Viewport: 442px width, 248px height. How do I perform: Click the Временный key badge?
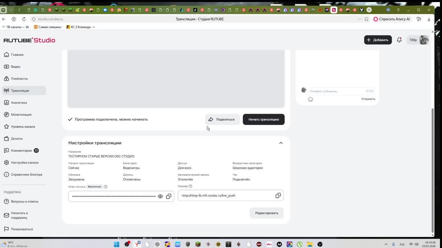pos(94,187)
